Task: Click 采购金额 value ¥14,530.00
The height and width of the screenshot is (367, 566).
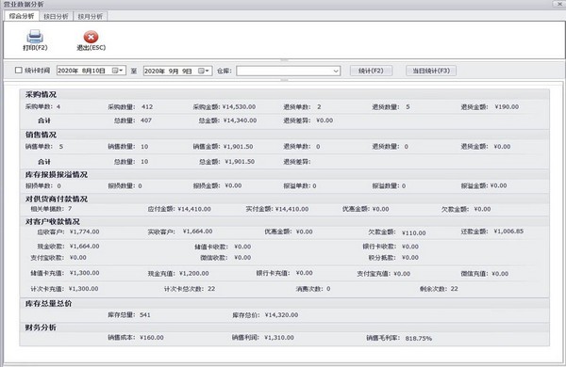Action: [239, 107]
